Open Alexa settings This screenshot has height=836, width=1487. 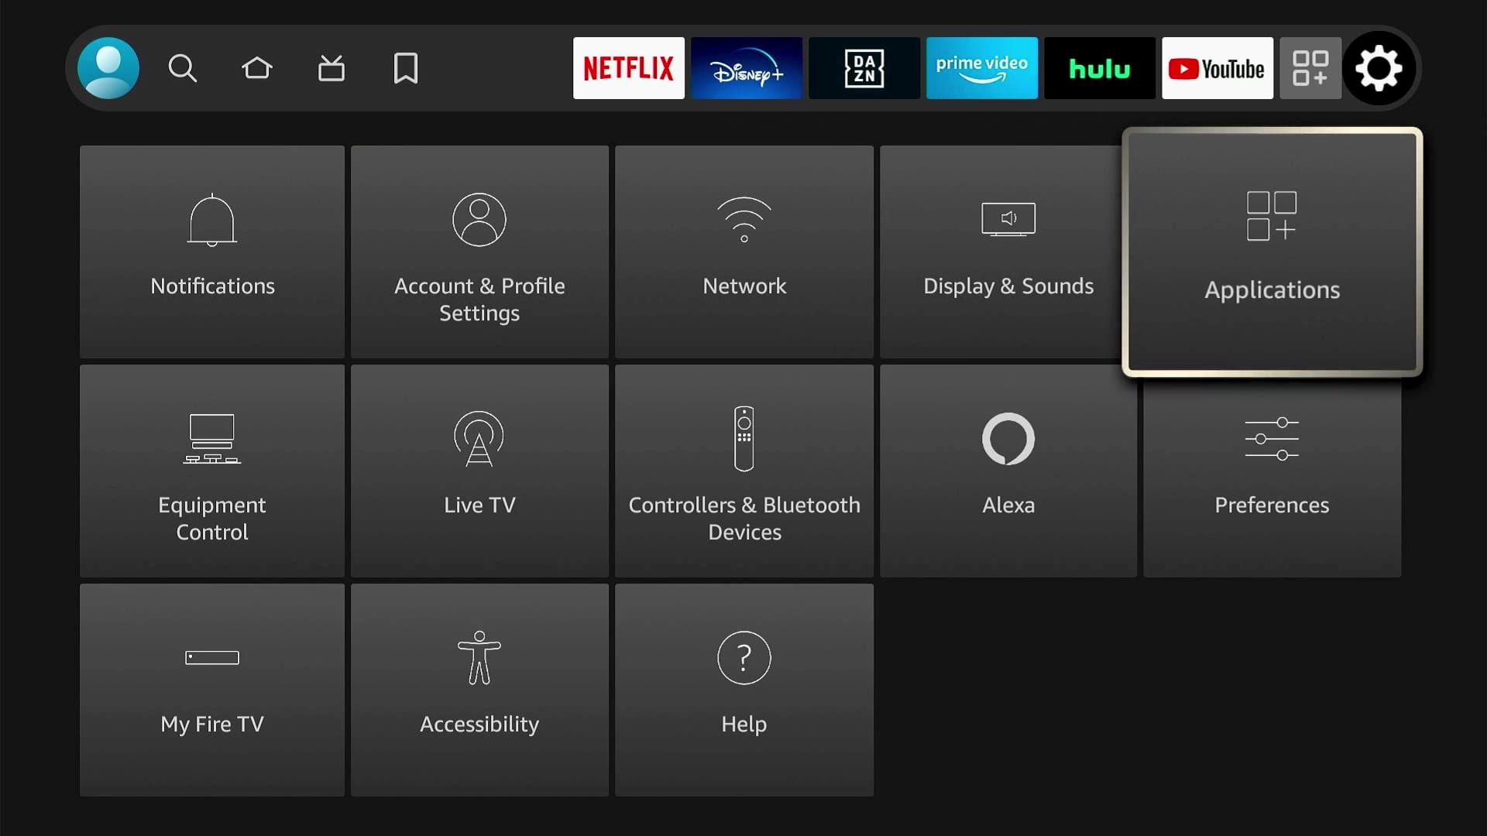[x=1008, y=471]
